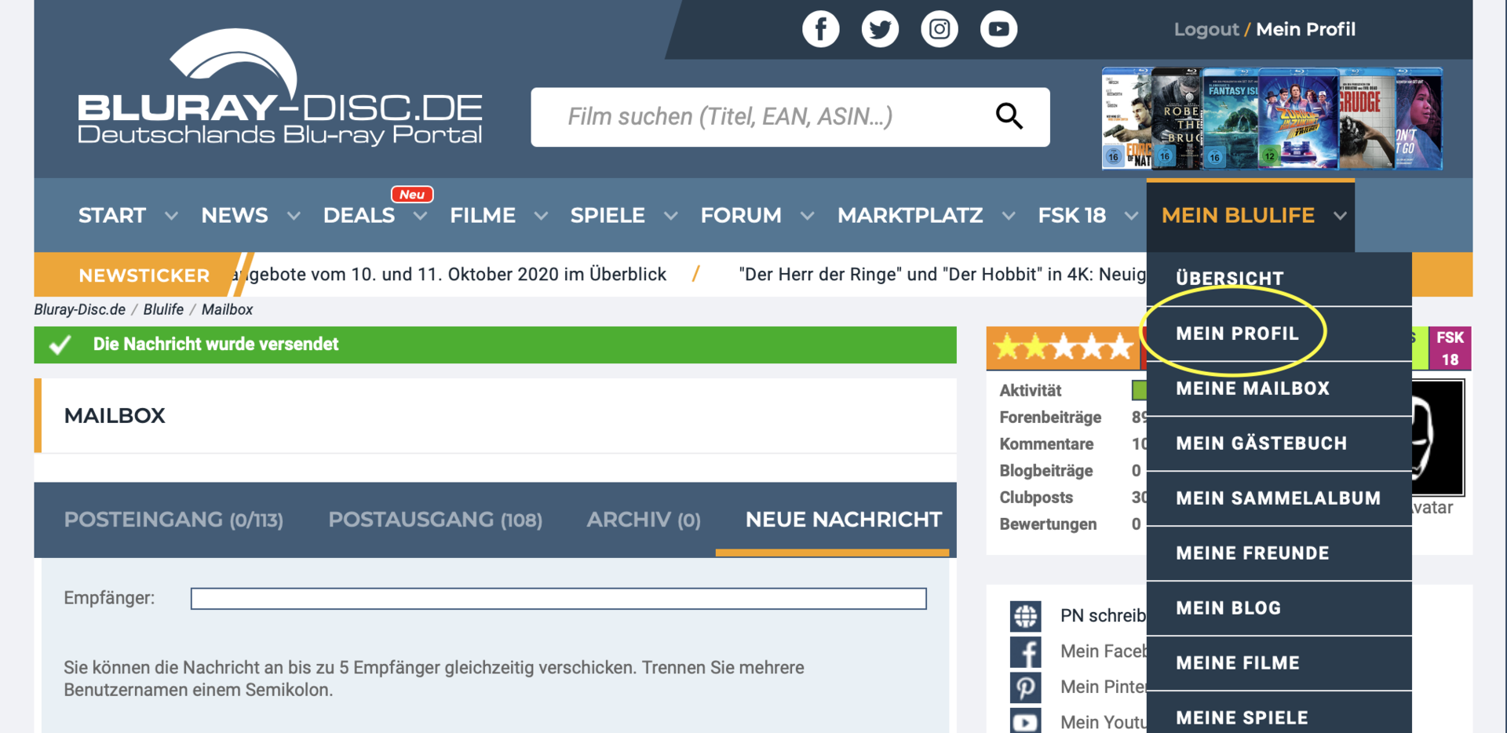Expand the FSK 18 menu chevron
The image size is (1507, 733).
pos(1131,216)
